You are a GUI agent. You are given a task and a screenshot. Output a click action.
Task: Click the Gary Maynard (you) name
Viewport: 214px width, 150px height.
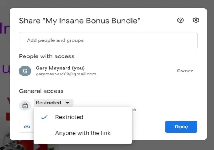point(60,68)
